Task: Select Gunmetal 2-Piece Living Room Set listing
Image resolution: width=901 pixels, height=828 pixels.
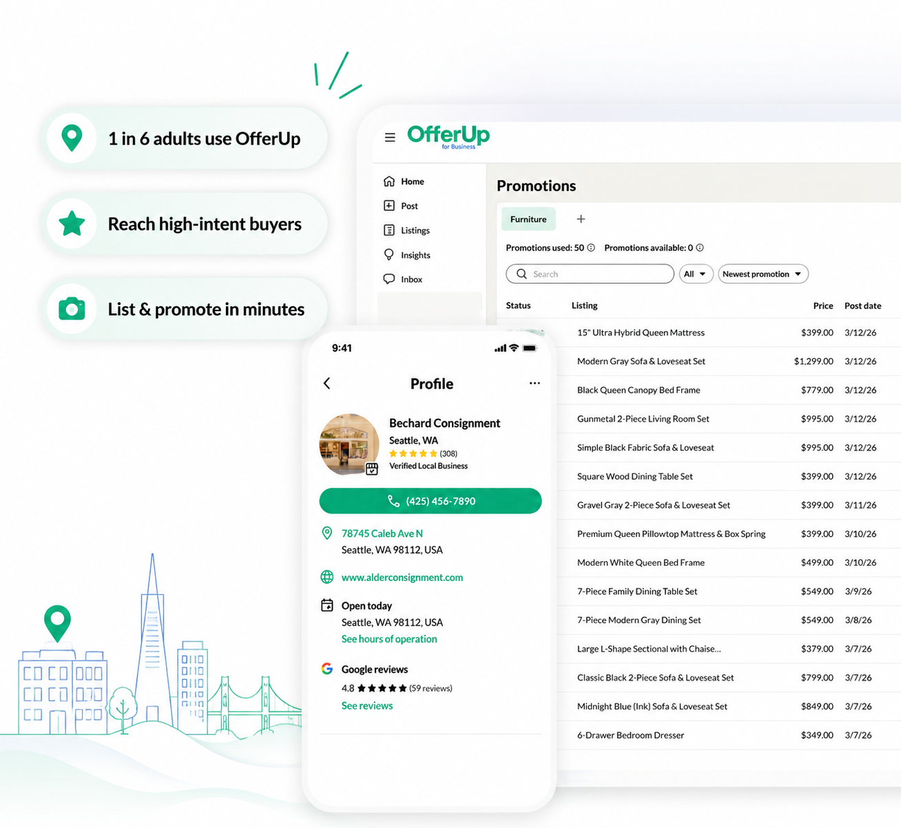Action: [643, 419]
